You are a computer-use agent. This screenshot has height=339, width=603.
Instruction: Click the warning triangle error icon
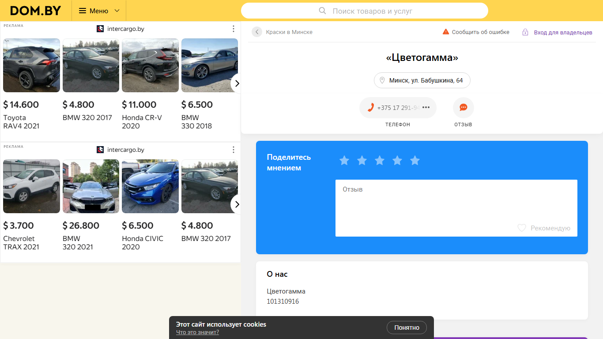446,32
